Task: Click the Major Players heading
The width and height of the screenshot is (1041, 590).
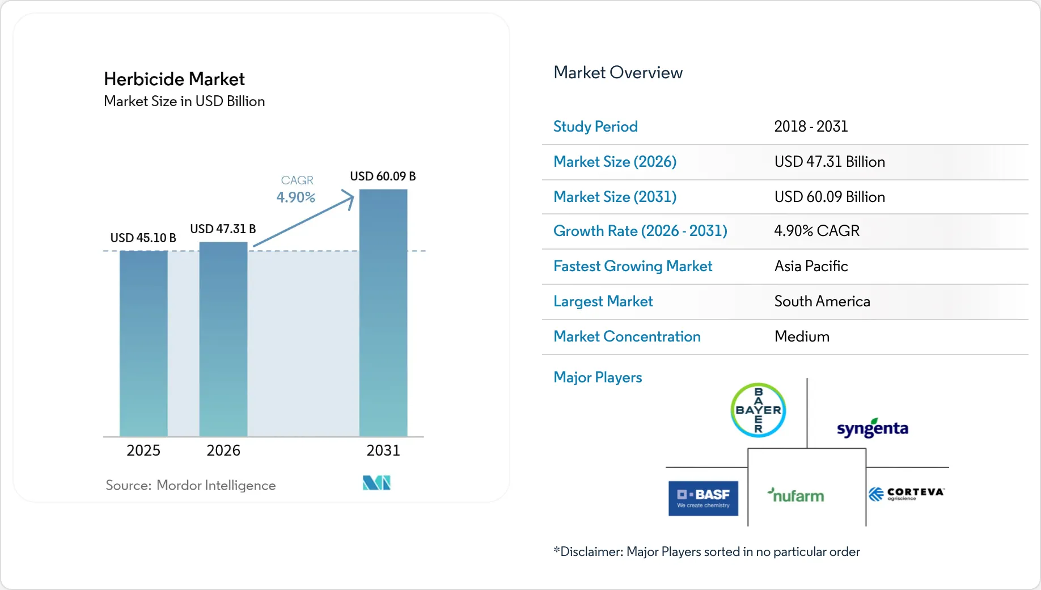Action: (x=598, y=377)
